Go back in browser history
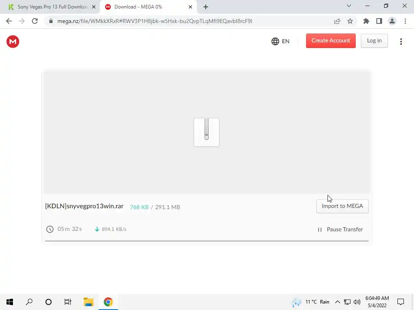414x310 pixels. tap(9, 21)
